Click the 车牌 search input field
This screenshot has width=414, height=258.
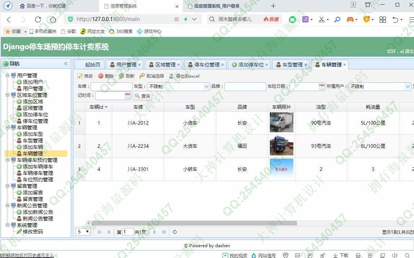(111, 86)
